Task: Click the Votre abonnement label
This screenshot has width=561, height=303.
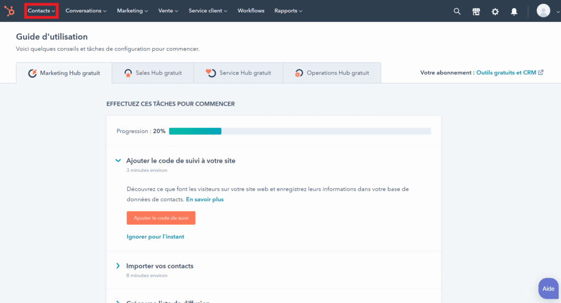Action: 447,73
